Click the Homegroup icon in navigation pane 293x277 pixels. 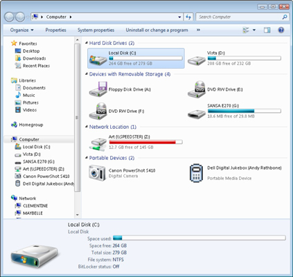[14, 125]
